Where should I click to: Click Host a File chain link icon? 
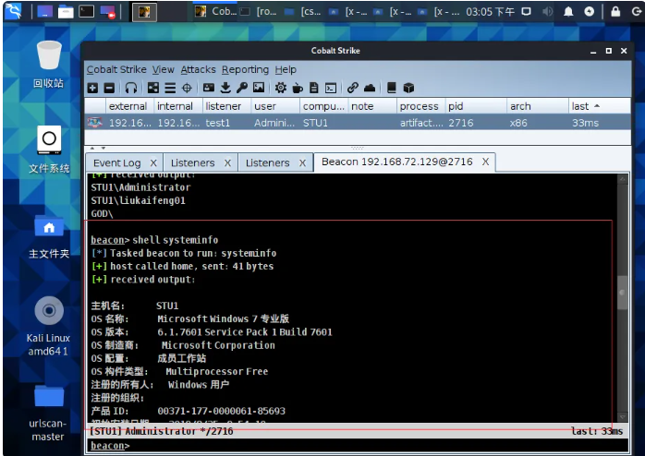352,88
